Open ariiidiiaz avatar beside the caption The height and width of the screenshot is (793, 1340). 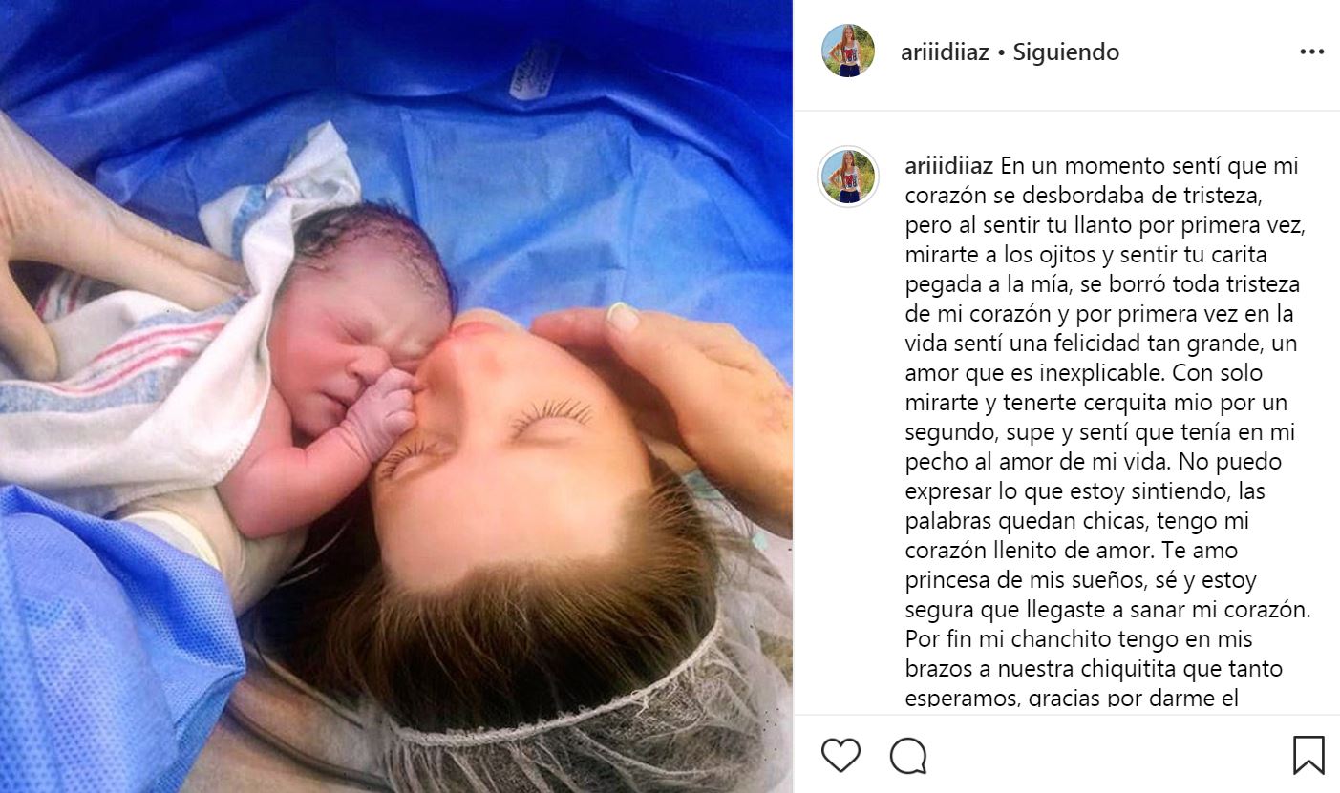pyautogui.click(x=848, y=177)
